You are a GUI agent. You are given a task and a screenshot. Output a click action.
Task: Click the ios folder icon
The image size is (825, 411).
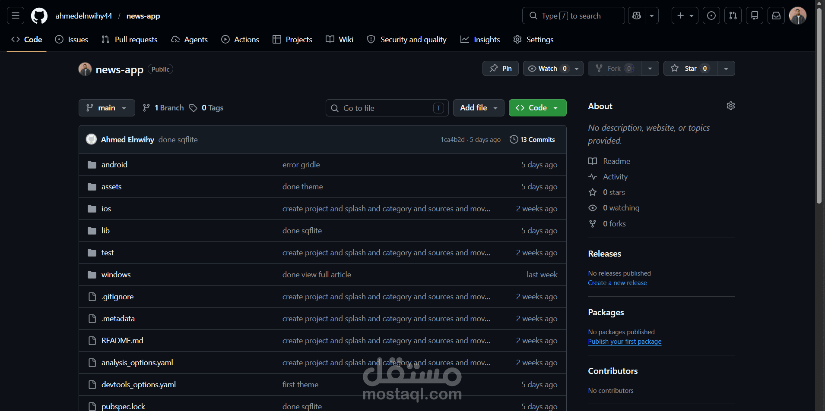point(92,209)
